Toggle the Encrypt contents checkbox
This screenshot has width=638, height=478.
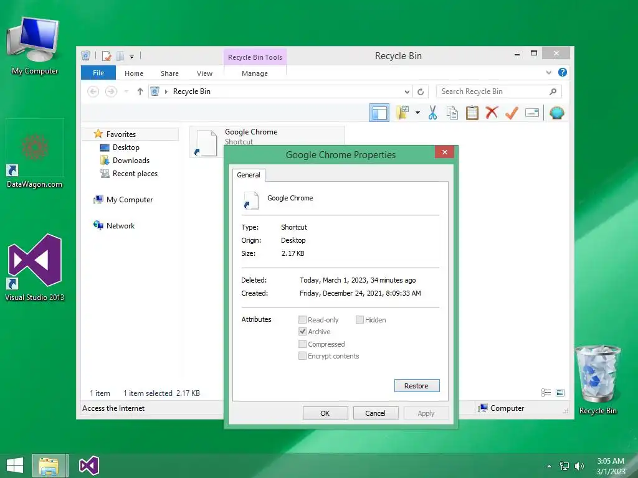302,356
